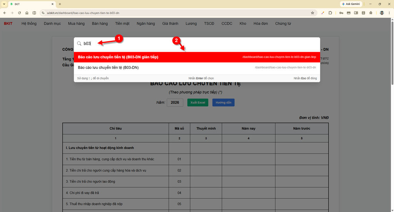The image size is (394, 212).
Task: Open the payment methods card icon
Action: [x=349, y=13]
